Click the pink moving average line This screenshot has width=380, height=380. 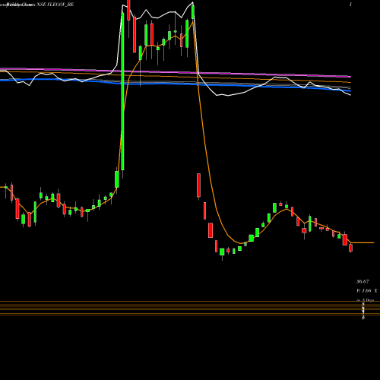[176, 73]
